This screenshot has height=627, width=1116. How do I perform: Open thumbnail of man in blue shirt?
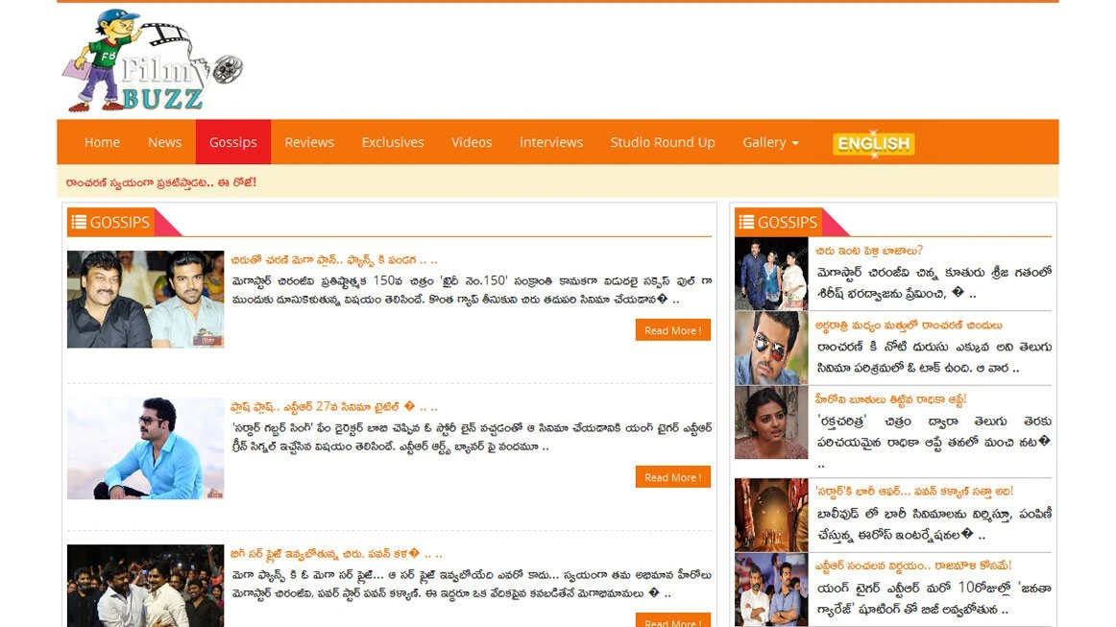[145, 448]
